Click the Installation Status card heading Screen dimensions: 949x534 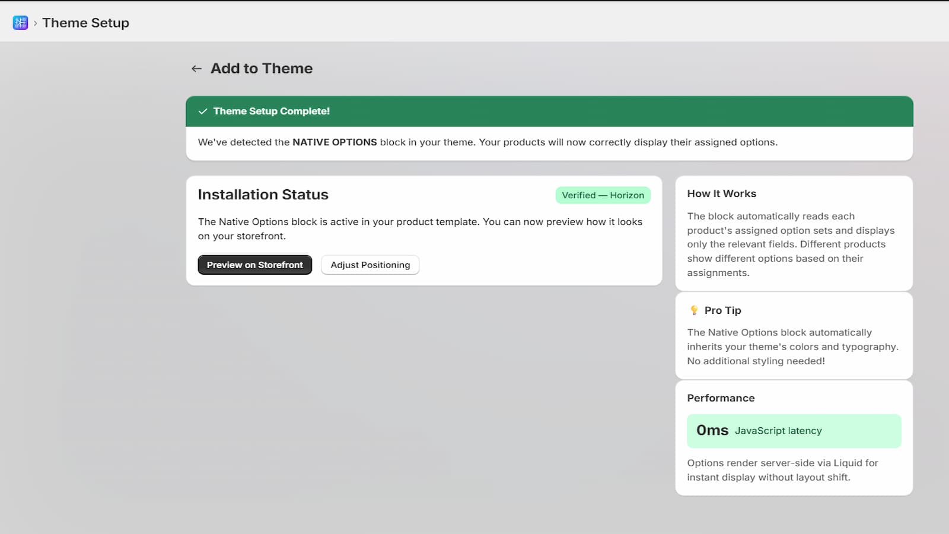pyautogui.click(x=263, y=195)
